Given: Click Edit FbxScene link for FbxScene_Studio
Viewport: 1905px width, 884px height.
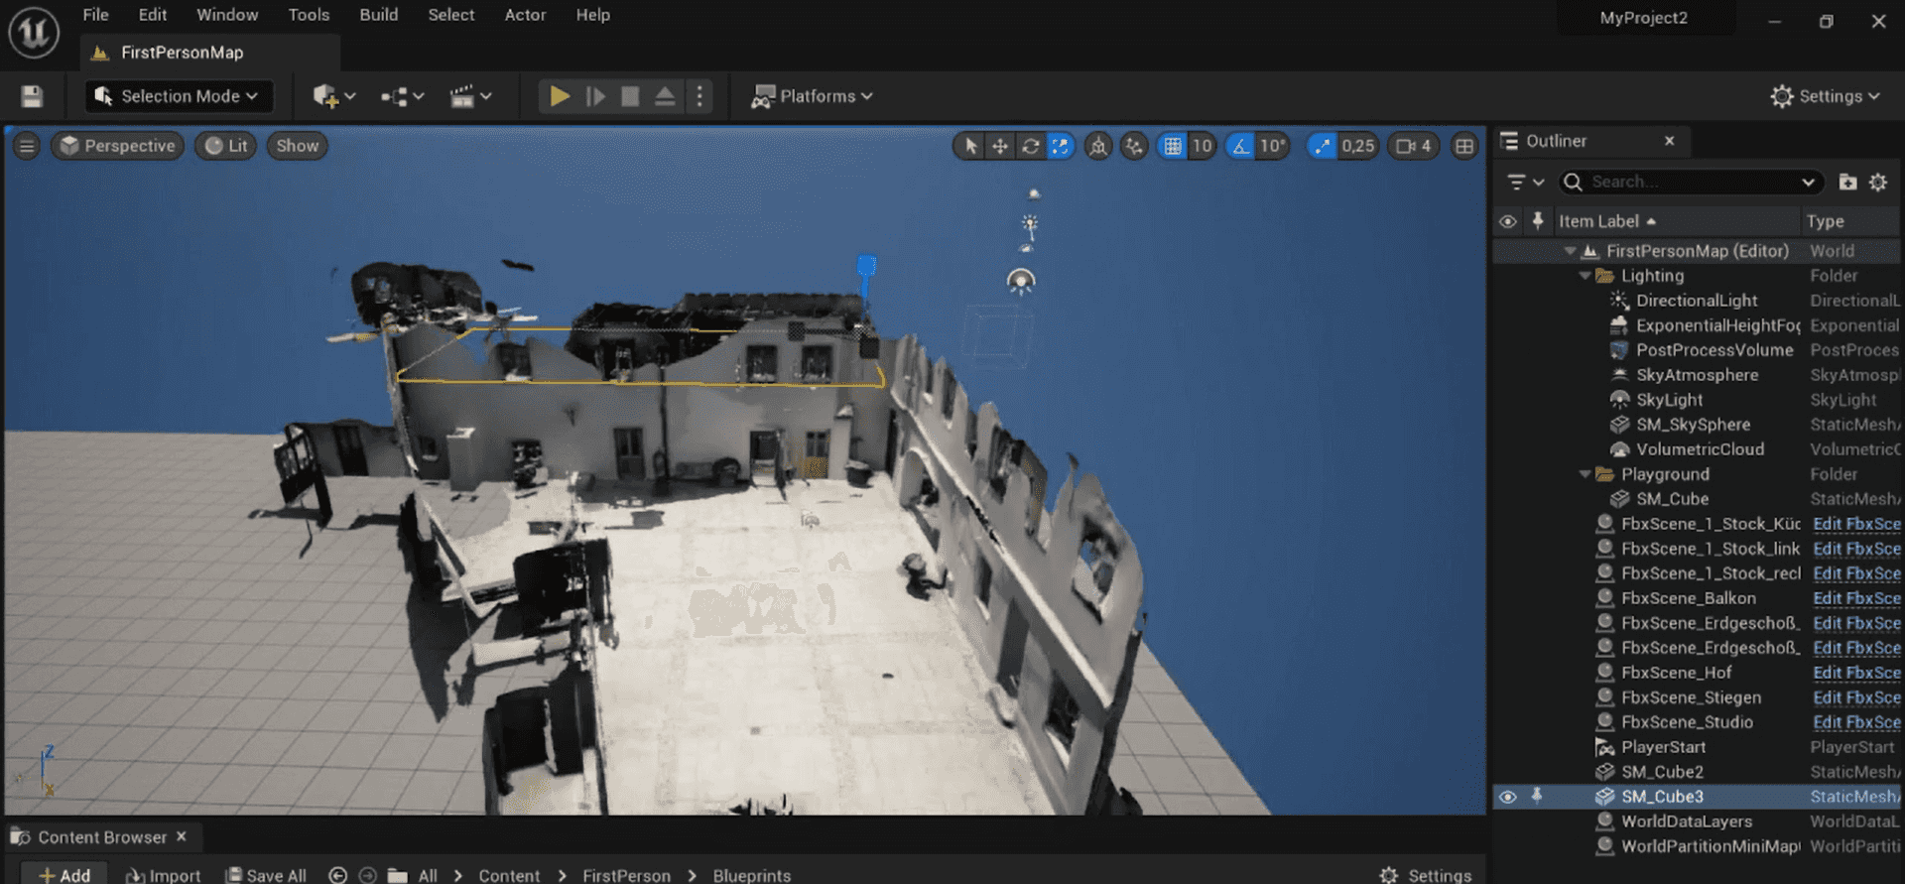Looking at the screenshot, I should tap(1856, 722).
